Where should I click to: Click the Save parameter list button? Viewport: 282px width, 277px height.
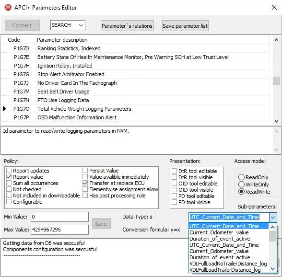click(185, 26)
